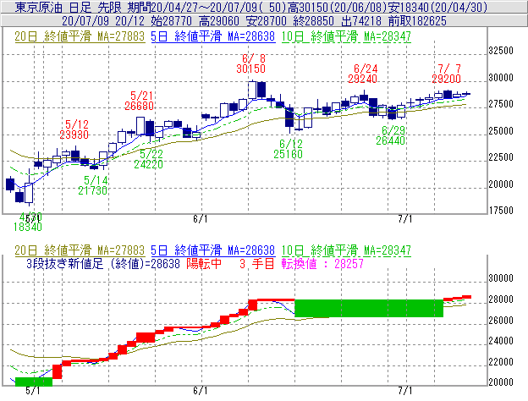The width and height of the screenshot is (528, 401).
Task: Select upper chart 10-day MA=28347 legend
Action: (346, 36)
